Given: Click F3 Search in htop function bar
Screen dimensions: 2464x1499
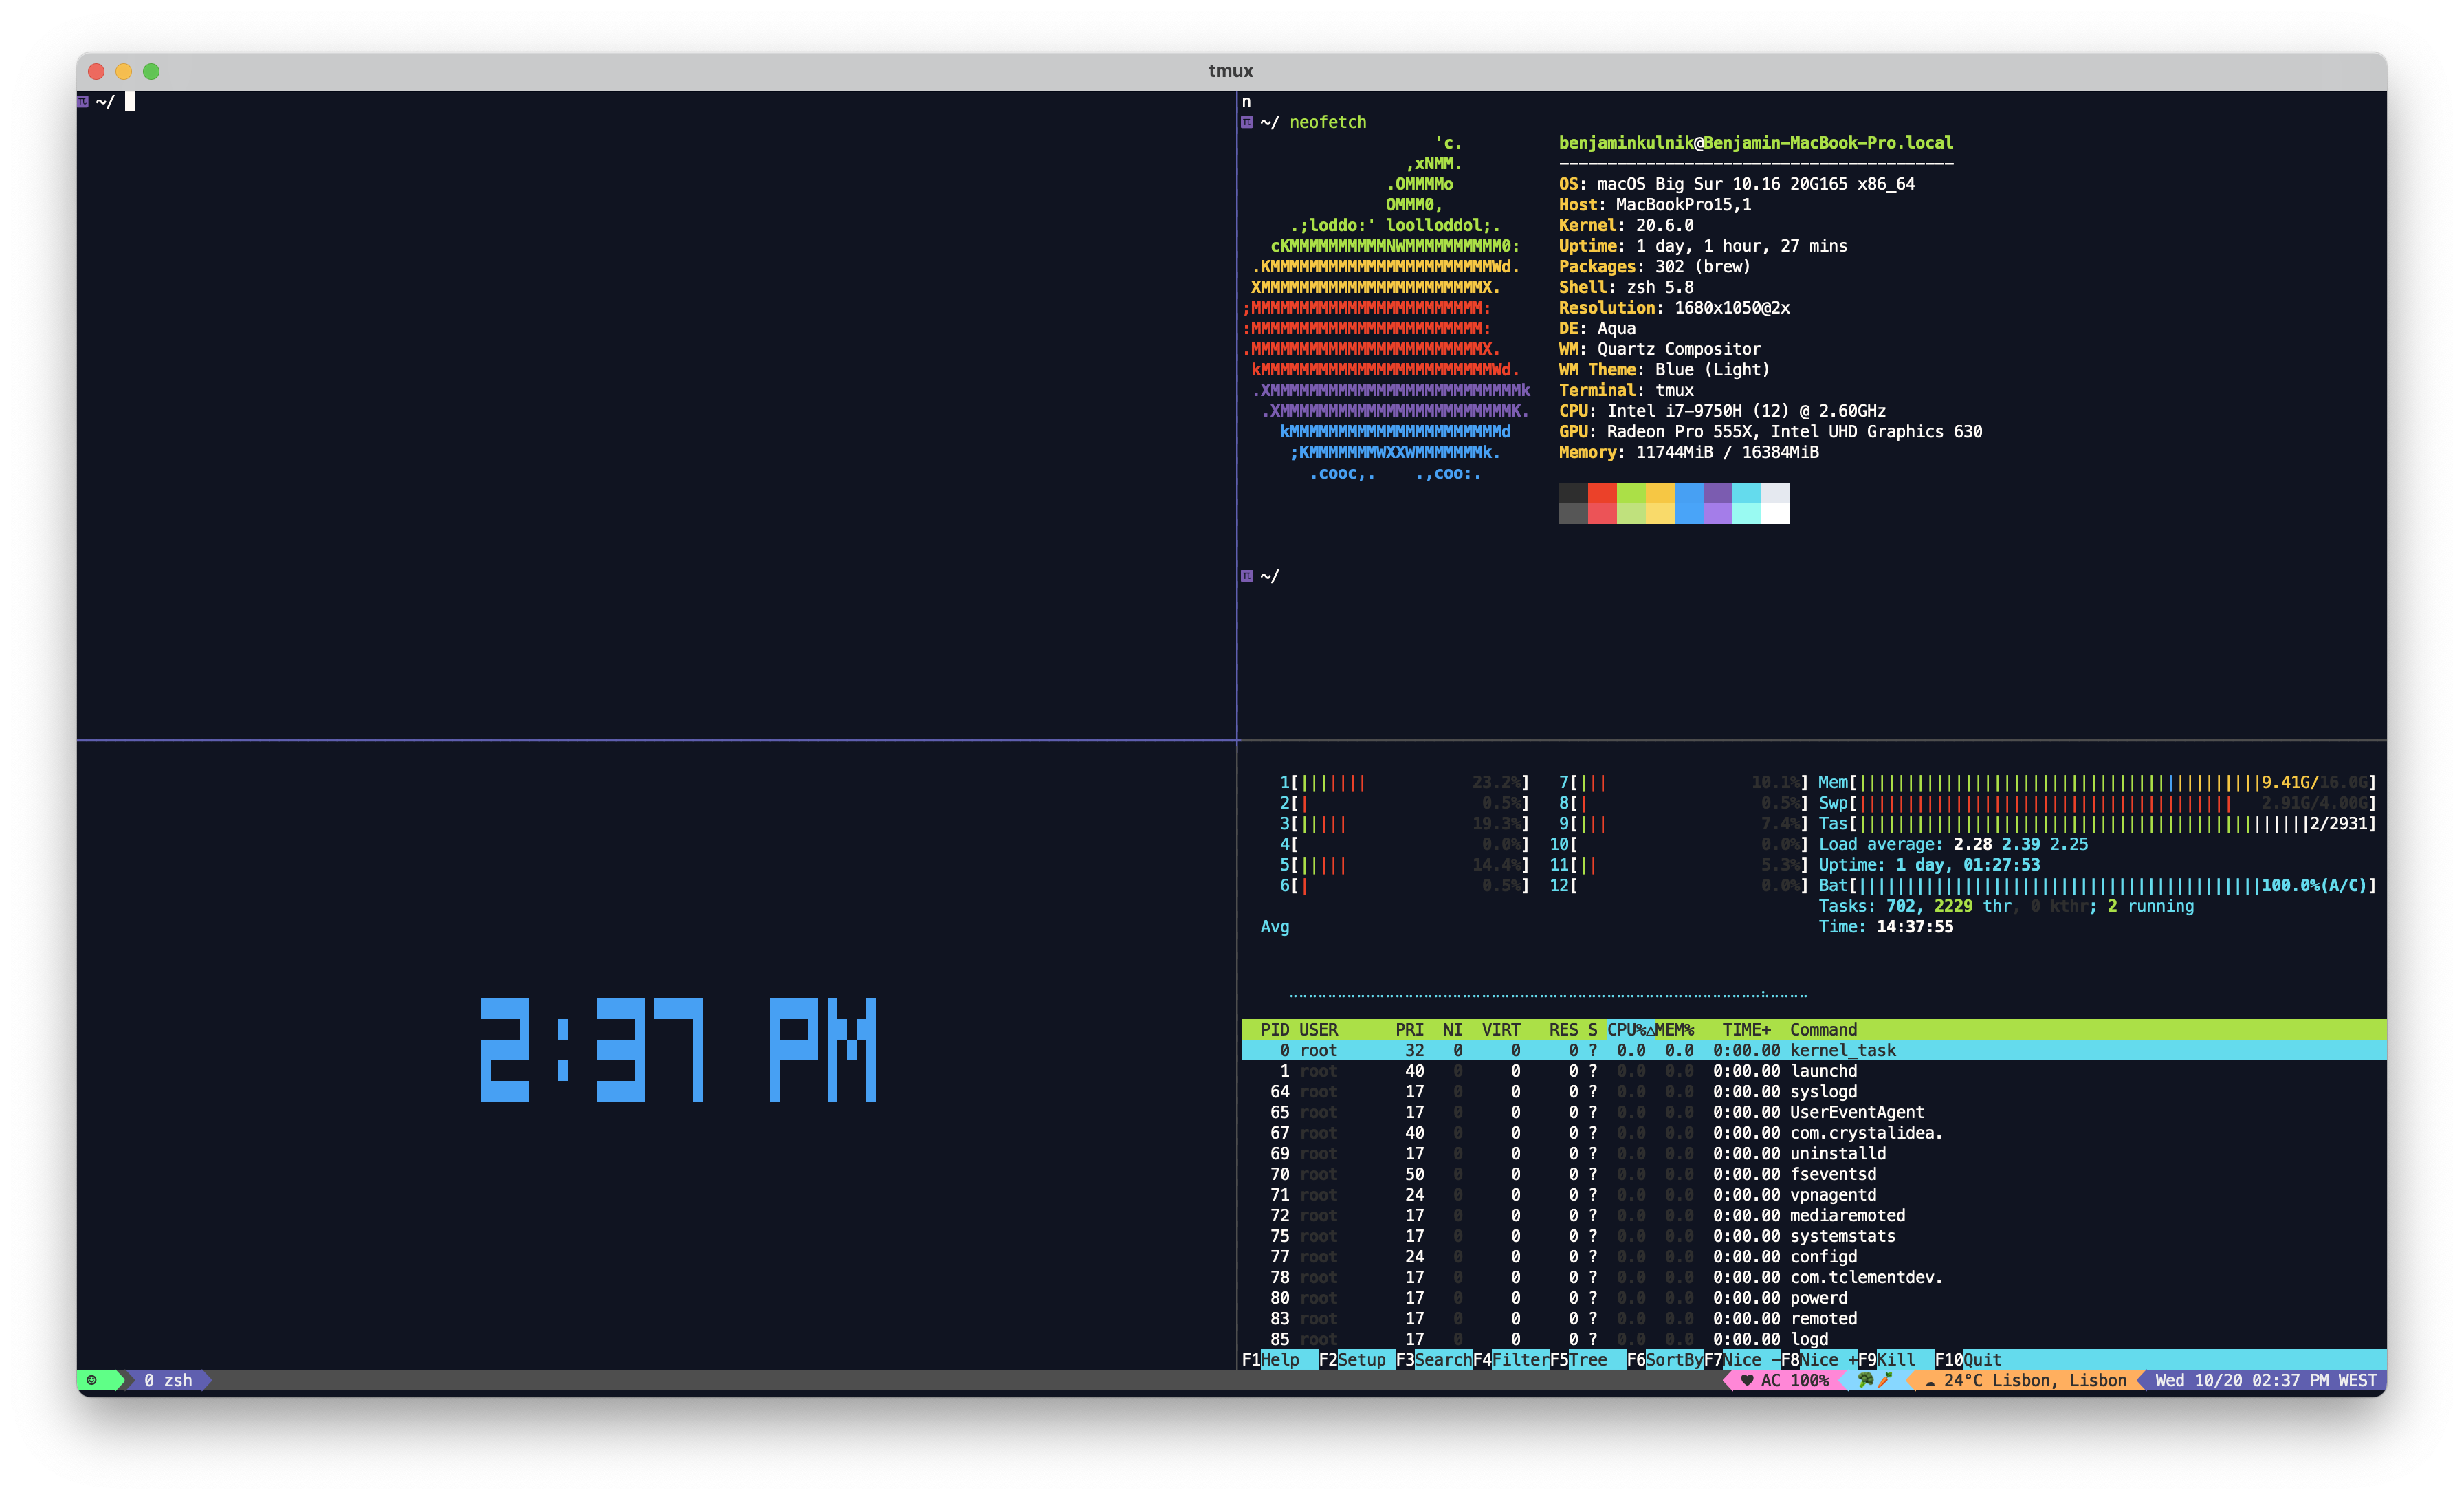Looking at the screenshot, I should click(1440, 1359).
